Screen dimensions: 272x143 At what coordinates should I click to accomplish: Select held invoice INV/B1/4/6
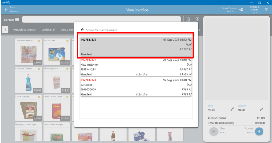(x=136, y=47)
